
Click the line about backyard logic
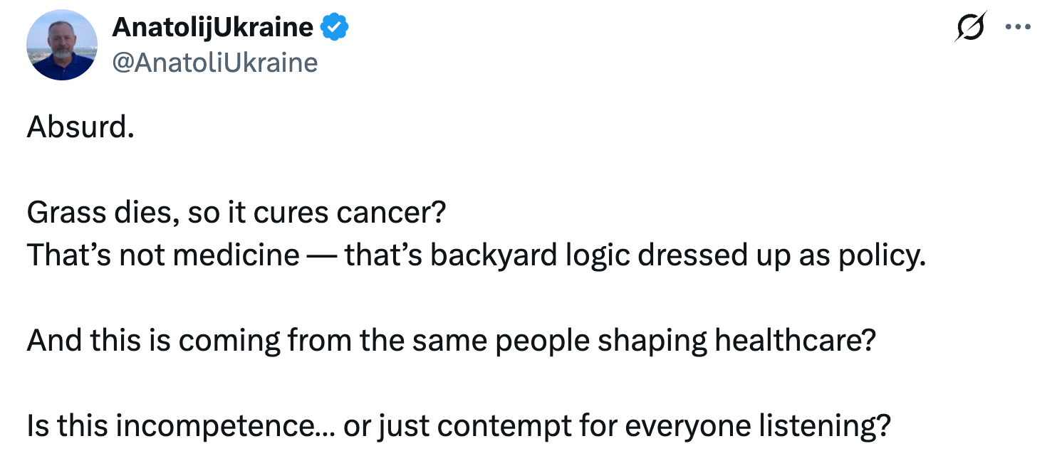pyautogui.click(x=475, y=255)
